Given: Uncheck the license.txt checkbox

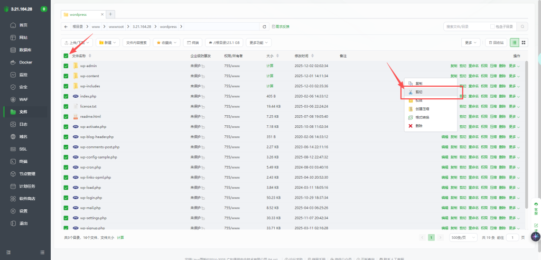Looking at the screenshot, I should (x=66, y=106).
